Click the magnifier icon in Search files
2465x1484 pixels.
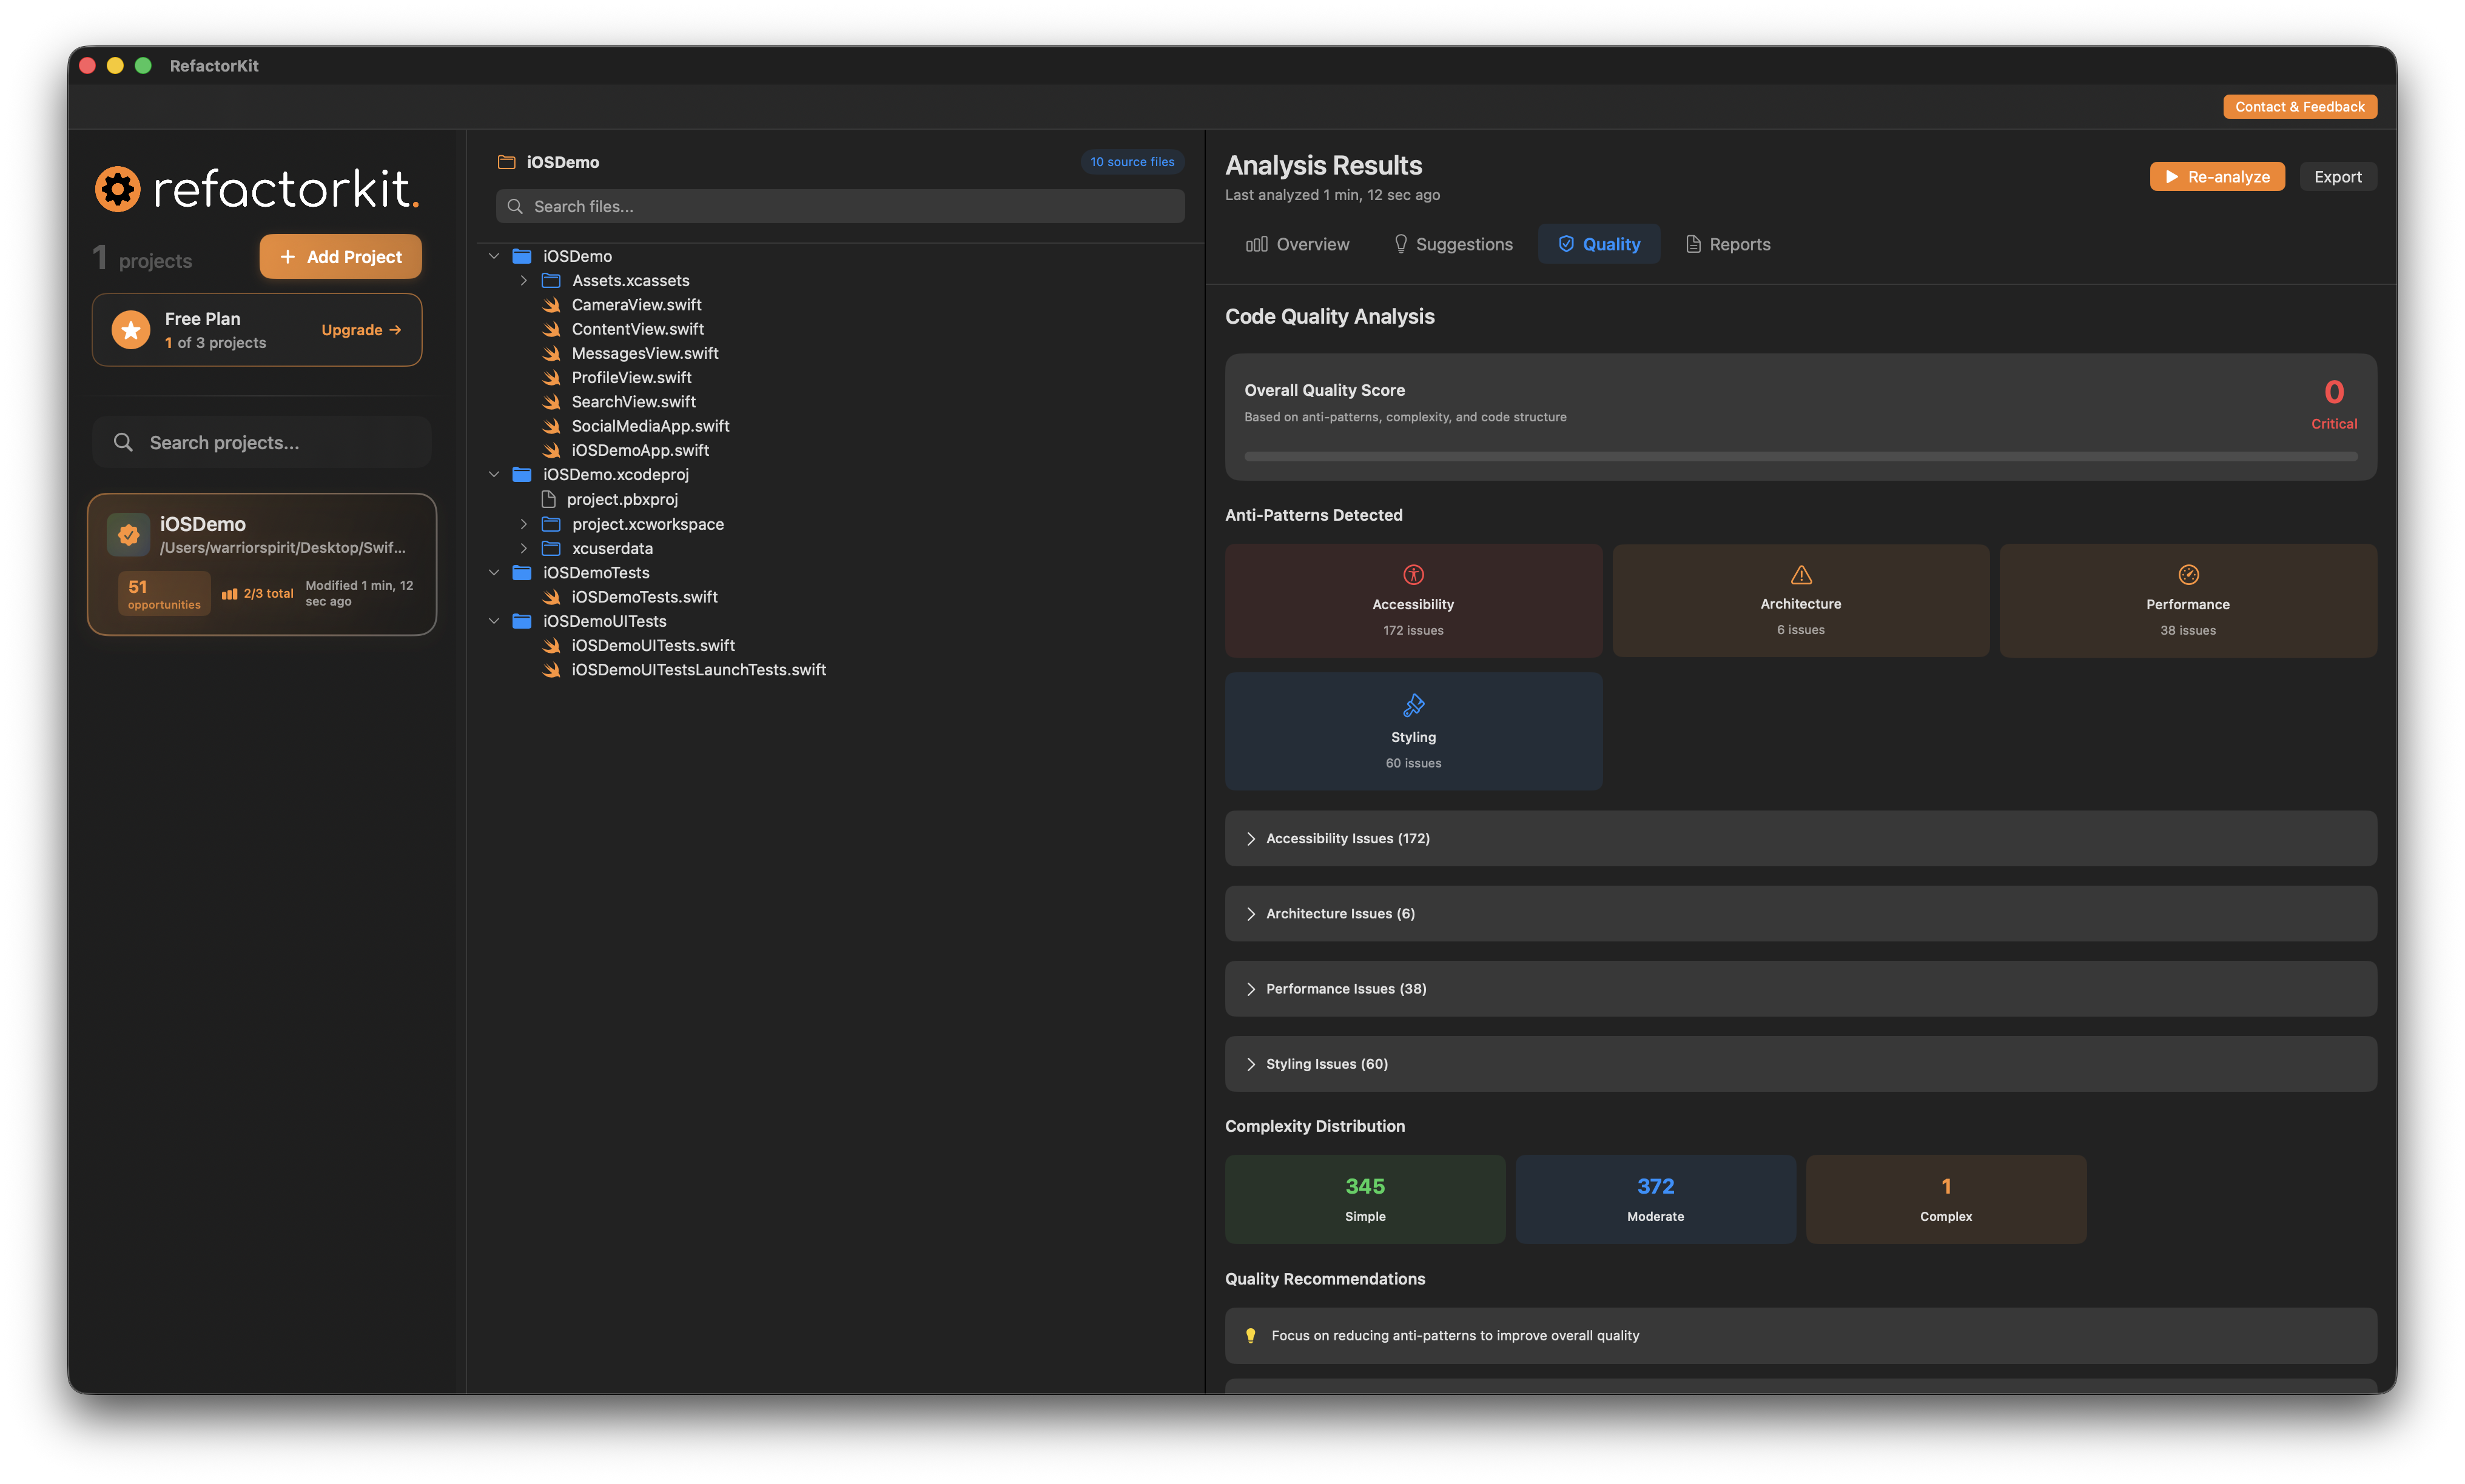tap(515, 206)
